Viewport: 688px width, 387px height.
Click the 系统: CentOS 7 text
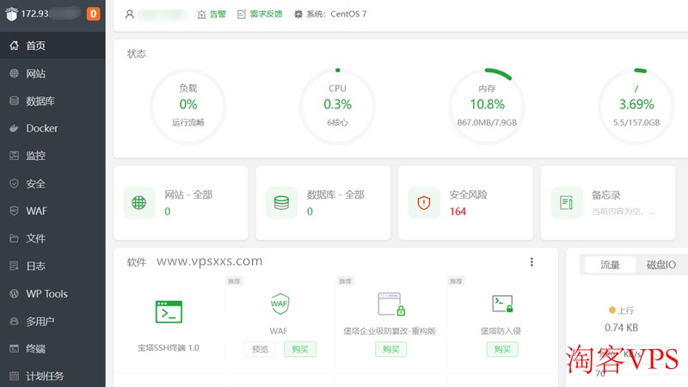(x=336, y=14)
